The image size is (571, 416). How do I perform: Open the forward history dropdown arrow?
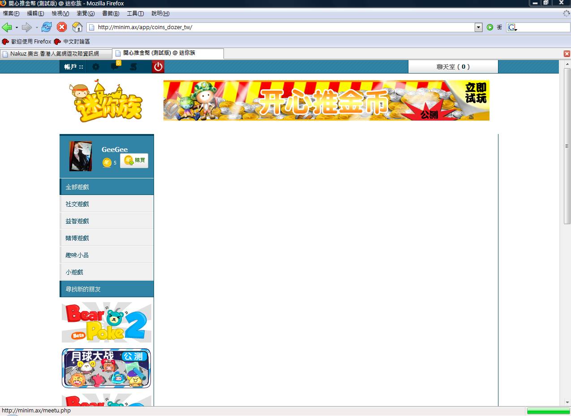click(37, 27)
